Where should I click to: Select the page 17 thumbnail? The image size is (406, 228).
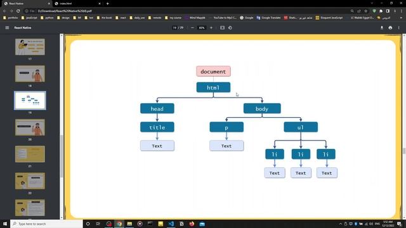click(30, 47)
